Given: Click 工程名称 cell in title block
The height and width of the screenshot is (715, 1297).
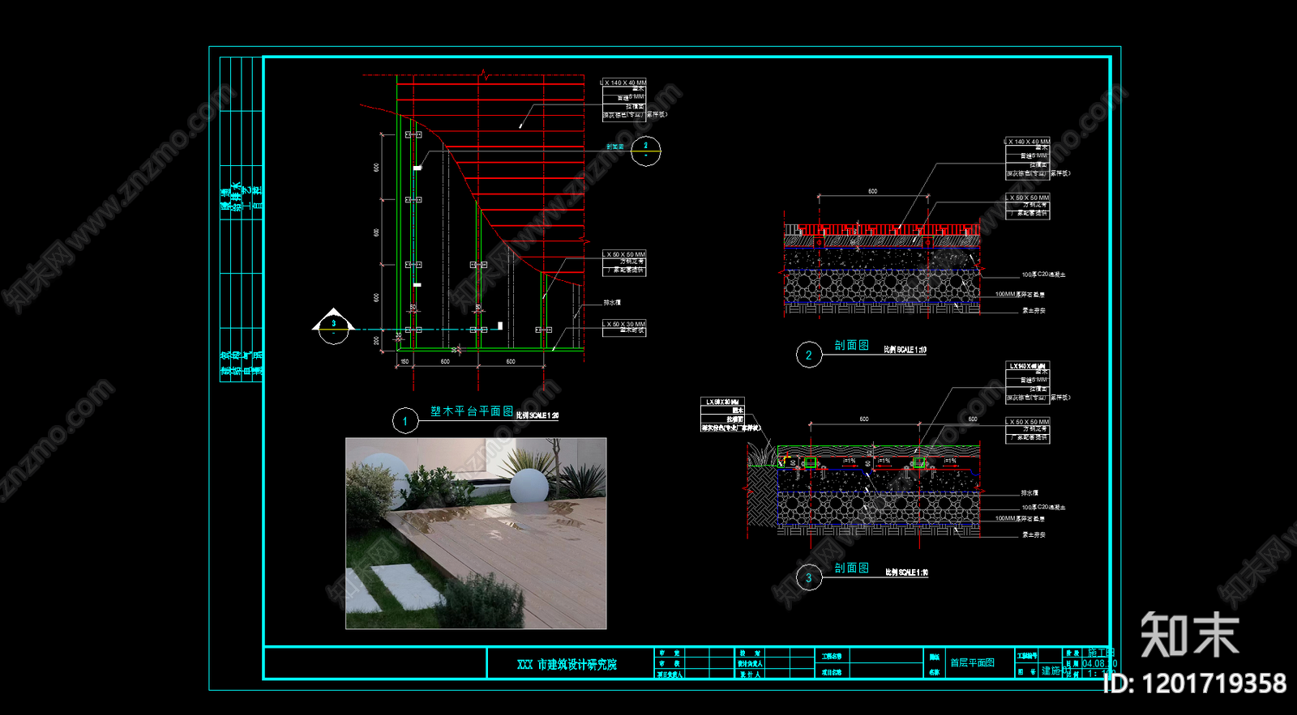Looking at the screenshot, I should (832, 656).
